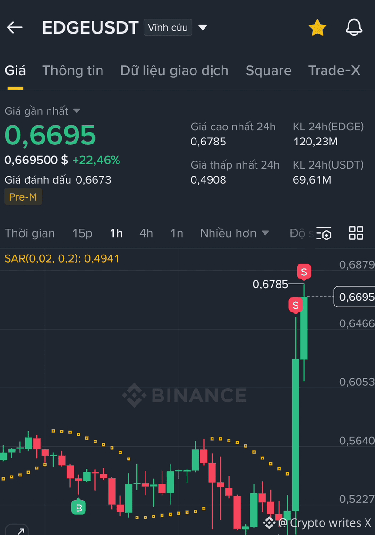
Task: Open the chart layout grid icon
Action: point(356,233)
